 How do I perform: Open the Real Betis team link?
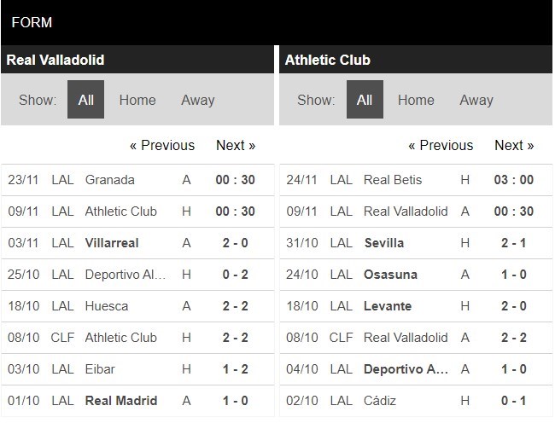[x=393, y=180]
